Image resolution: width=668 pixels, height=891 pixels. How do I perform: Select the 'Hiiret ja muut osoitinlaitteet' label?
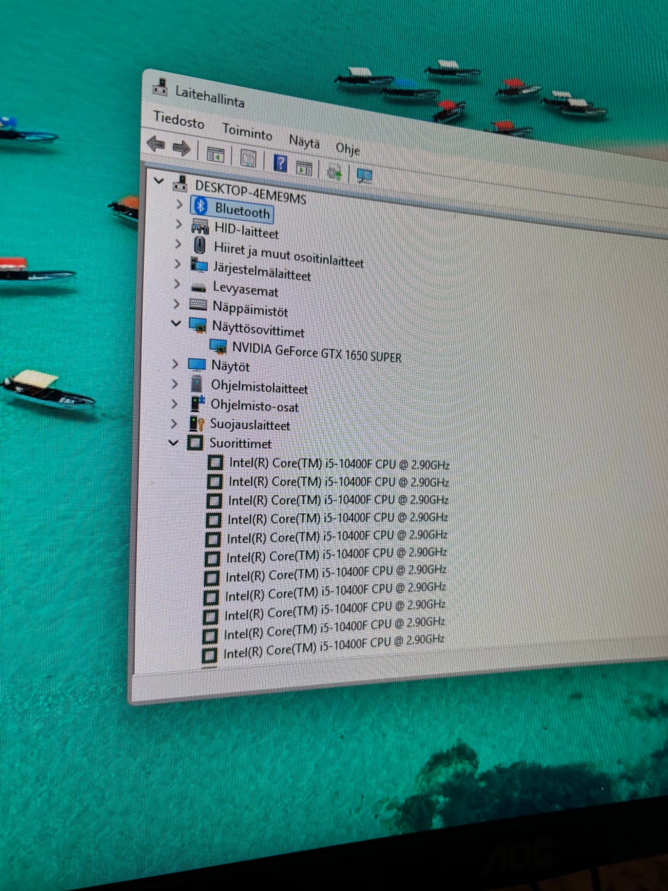289,255
